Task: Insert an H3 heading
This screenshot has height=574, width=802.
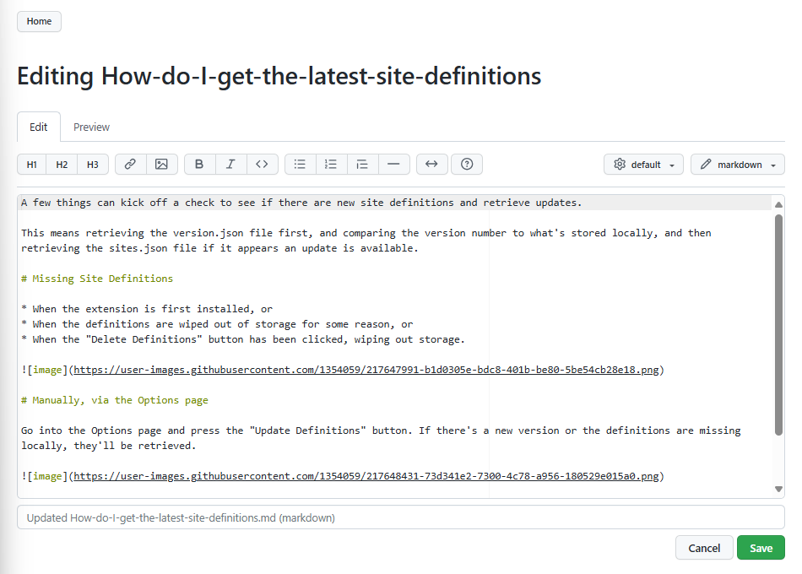Action: (x=93, y=165)
